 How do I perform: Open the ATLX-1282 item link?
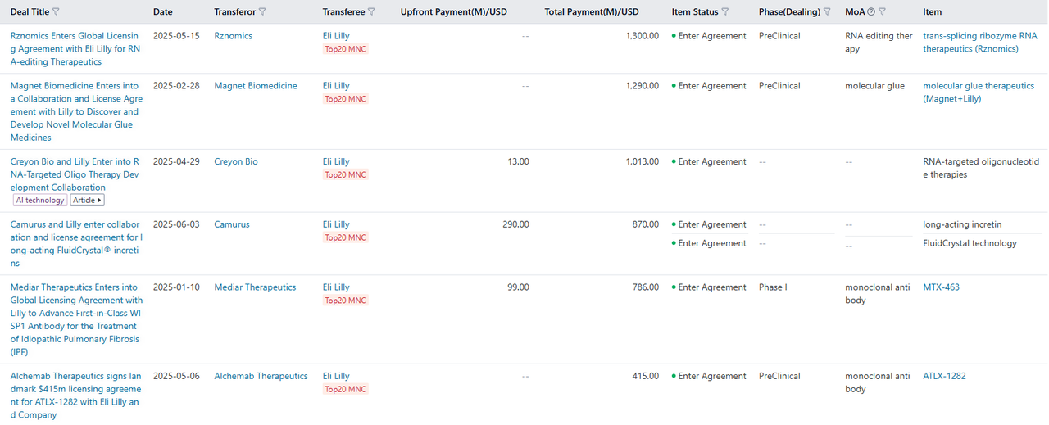944,377
